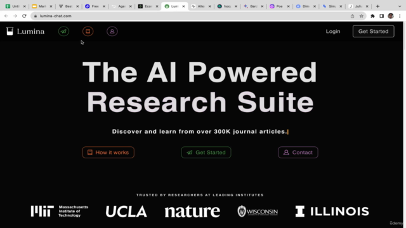The width and height of the screenshot is (406, 228).
Task: Click the MIT logo
Action: coord(60,211)
